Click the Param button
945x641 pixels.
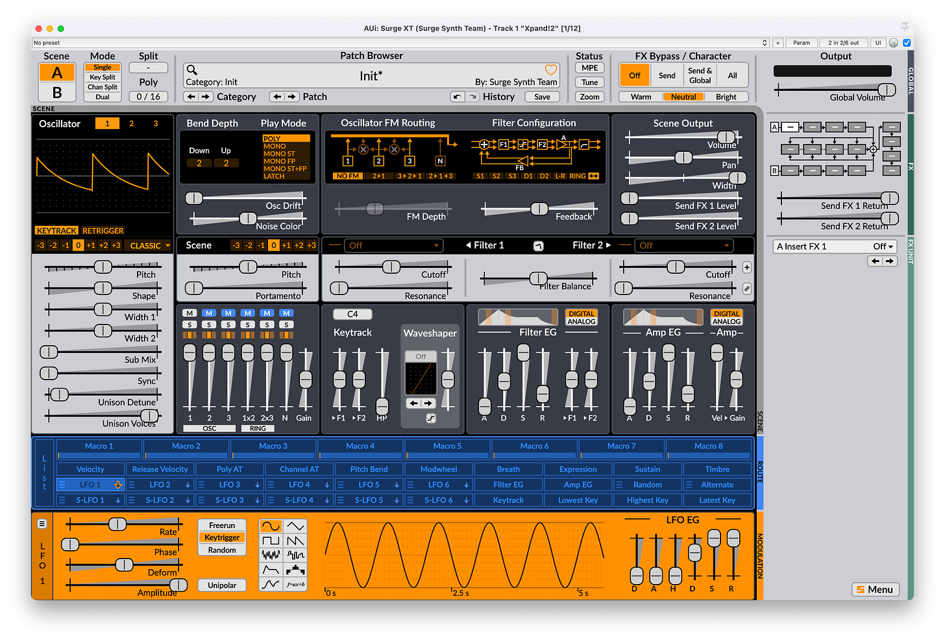(802, 43)
